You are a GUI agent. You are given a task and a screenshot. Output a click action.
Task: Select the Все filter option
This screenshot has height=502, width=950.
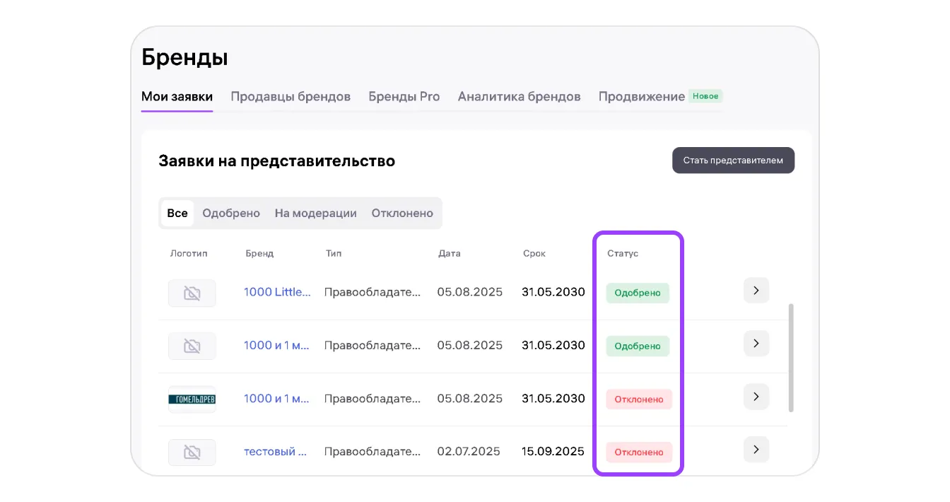click(x=177, y=213)
